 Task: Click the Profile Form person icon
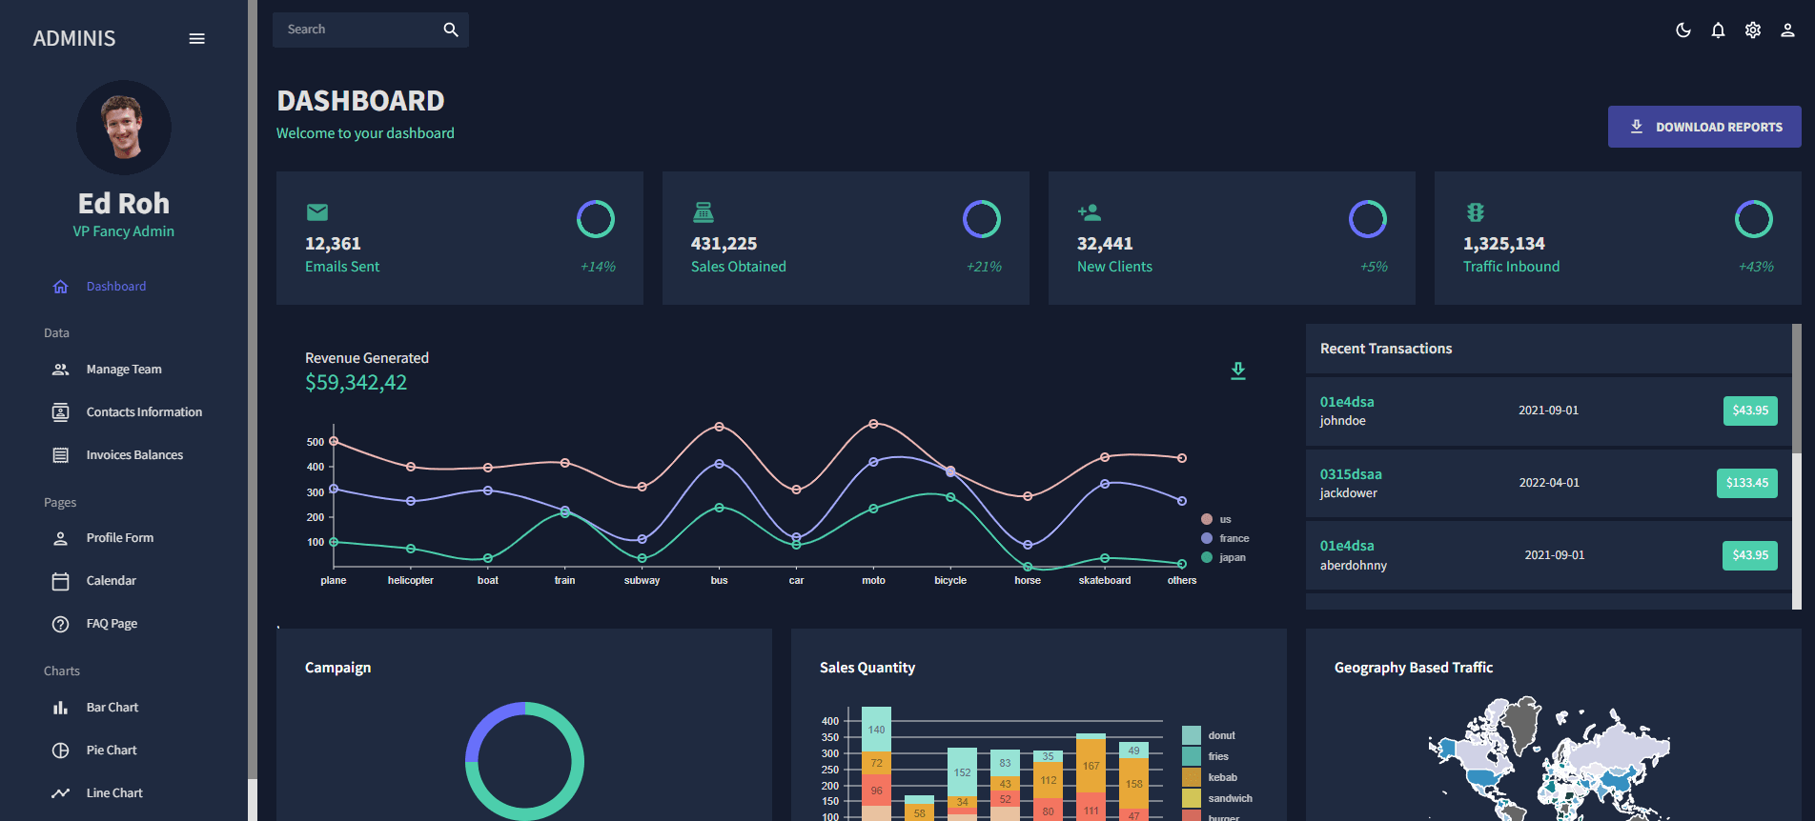(61, 538)
